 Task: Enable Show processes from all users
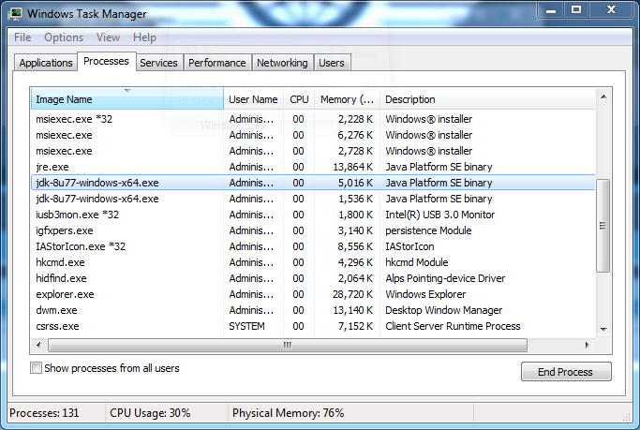pyautogui.click(x=36, y=368)
